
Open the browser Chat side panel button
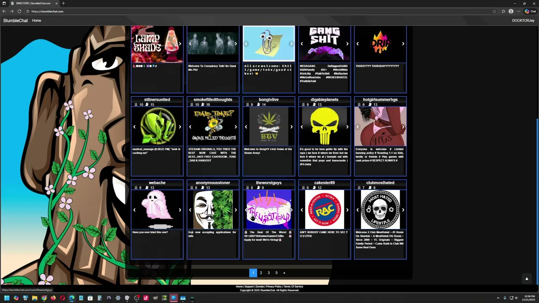click(x=530, y=11)
